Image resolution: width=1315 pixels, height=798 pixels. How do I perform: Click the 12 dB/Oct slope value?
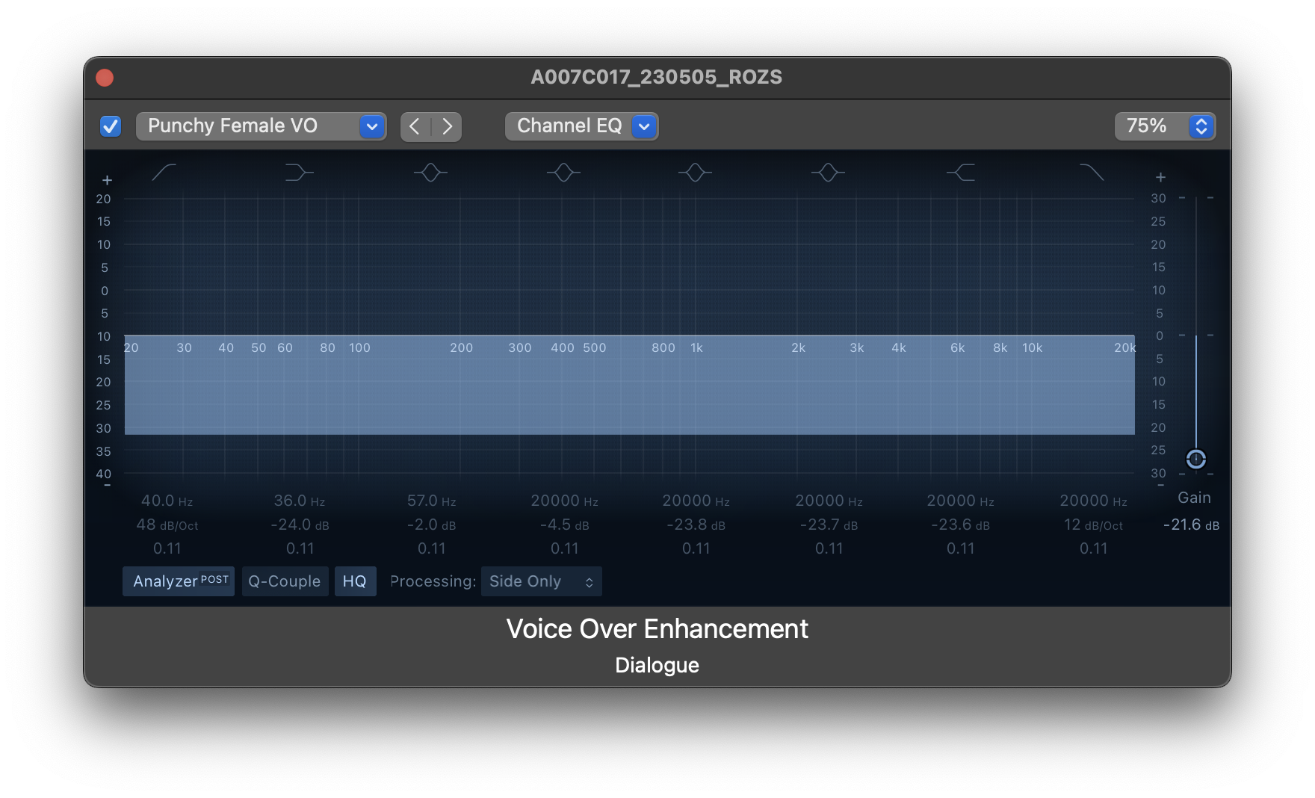point(1093,525)
